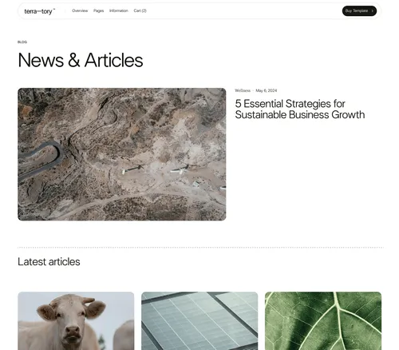The height and width of the screenshot is (350, 399).
Task: Click the arrow icon in Buy Template
Action: (x=373, y=11)
